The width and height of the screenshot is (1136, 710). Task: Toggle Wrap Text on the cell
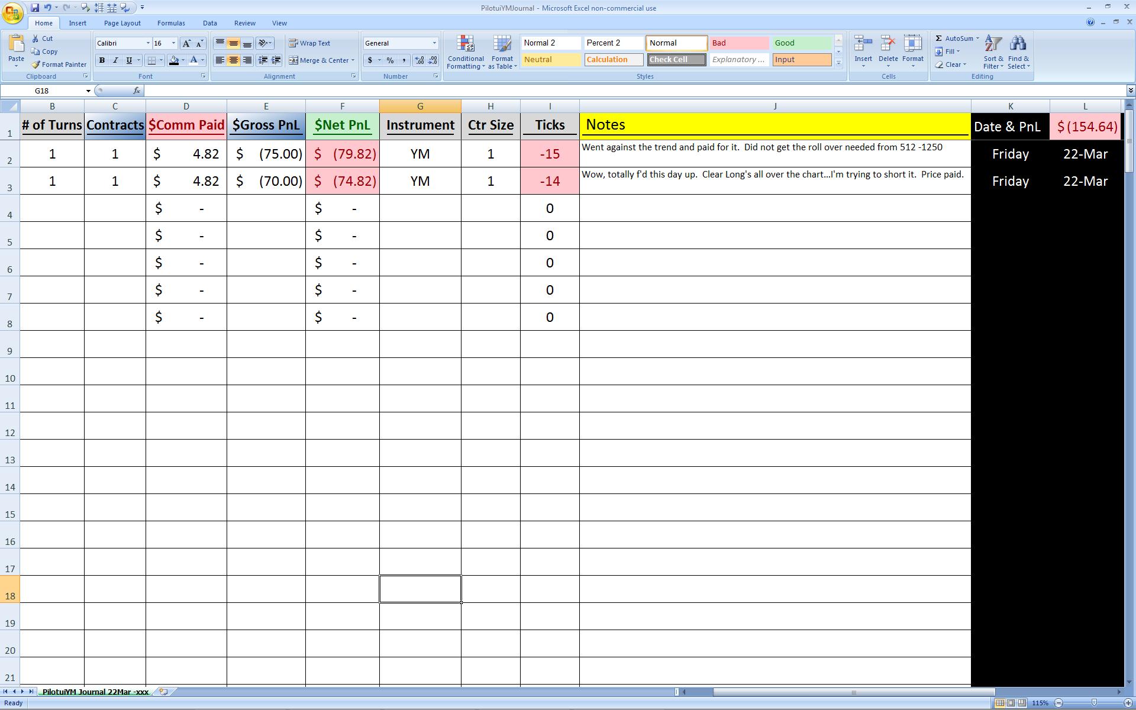tap(309, 43)
